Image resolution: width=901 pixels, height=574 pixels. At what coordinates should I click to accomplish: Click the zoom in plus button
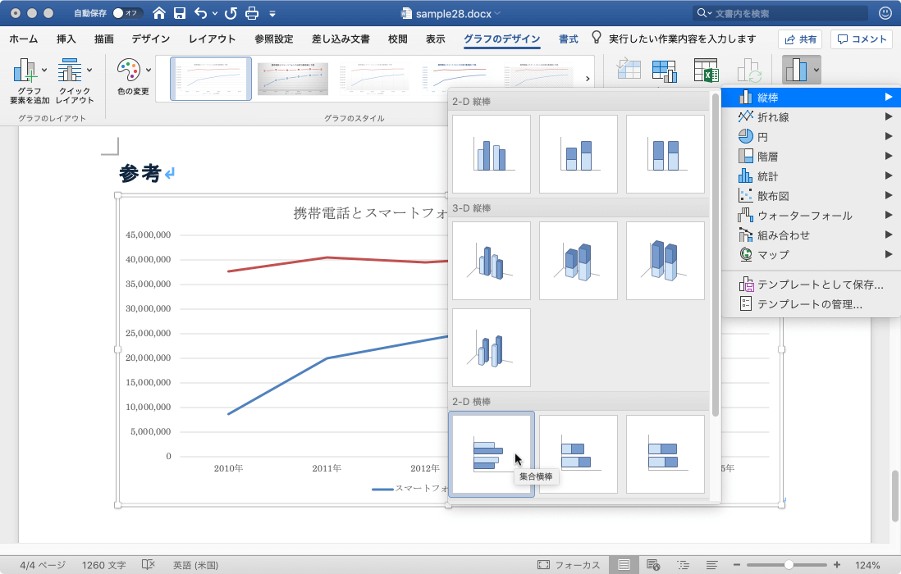tap(837, 565)
